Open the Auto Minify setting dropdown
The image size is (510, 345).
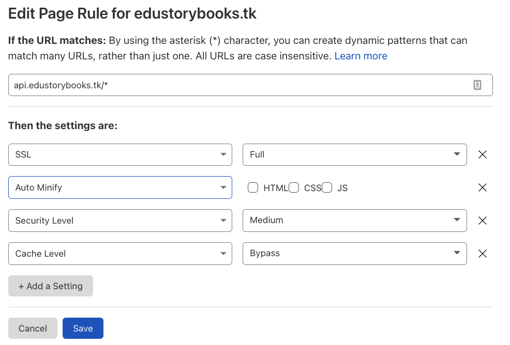(120, 187)
